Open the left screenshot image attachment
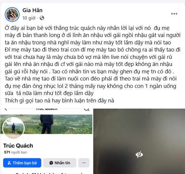Image resolution: width=185 pixels, height=174 pixels. tap(46, 141)
